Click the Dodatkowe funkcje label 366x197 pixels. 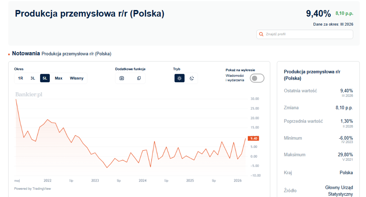click(130, 69)
